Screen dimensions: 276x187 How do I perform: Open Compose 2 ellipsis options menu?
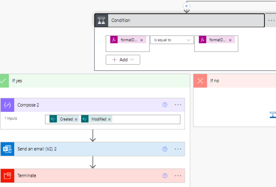(178, 105)
